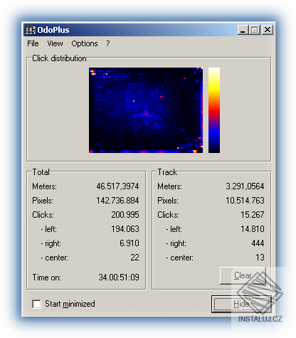Image resolution: width=296 pixels, height=338 pixels.
Task: Open the Options menu
Action: point(85,43)
